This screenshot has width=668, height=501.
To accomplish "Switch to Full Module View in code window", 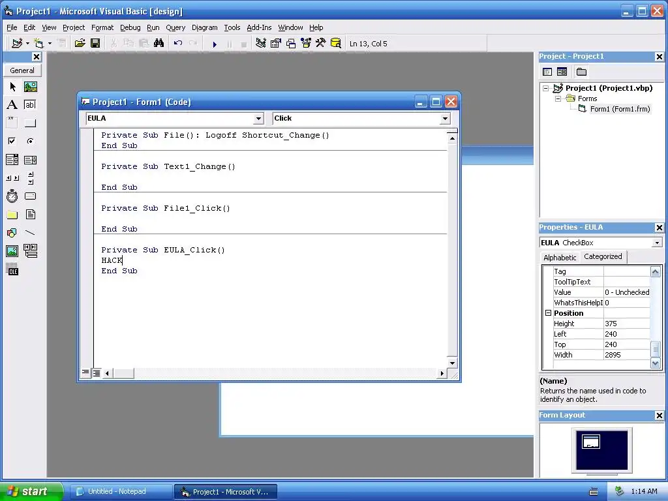I will click(x=97, y=372).
